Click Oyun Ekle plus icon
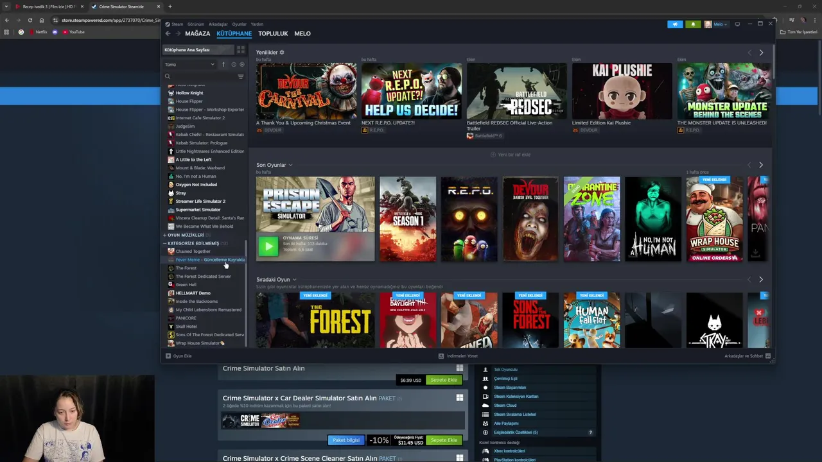The width and height of the screenshot is (822, 462). pyautogui.click(x=168, y=356)
